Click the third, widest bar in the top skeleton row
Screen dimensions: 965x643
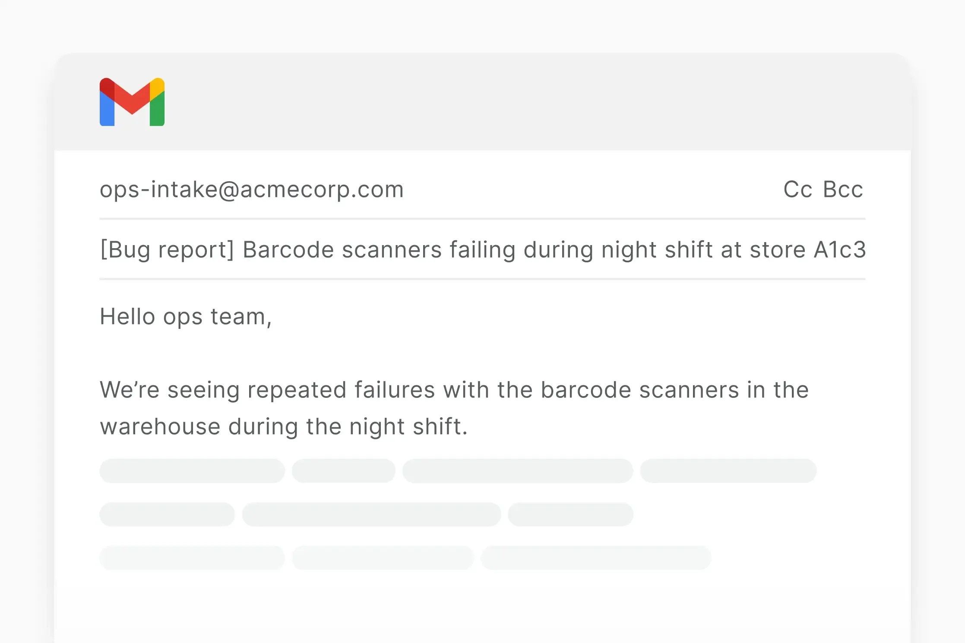tap(518, 471)
